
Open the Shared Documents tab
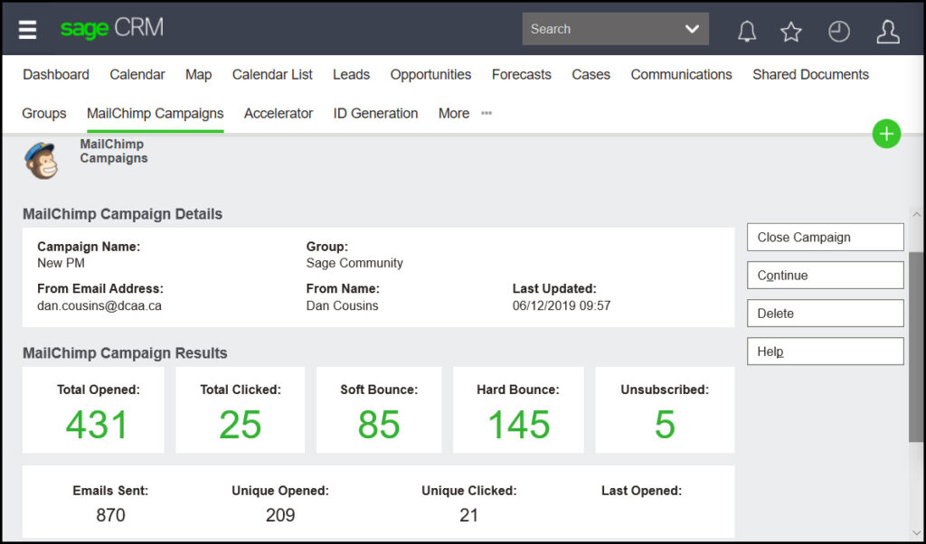pyautogui.click(x=811, y=74)
